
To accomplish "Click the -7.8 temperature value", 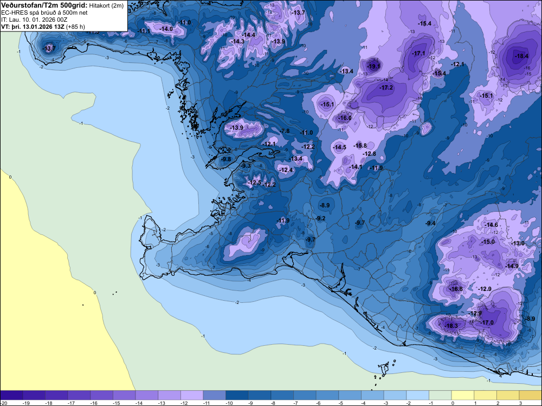I will point(285,131).
